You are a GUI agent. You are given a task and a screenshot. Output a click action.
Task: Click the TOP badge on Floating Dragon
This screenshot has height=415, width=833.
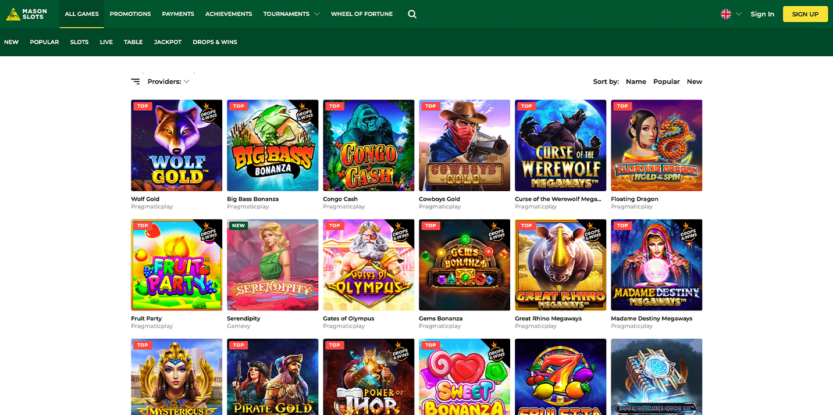coord(622,106)
